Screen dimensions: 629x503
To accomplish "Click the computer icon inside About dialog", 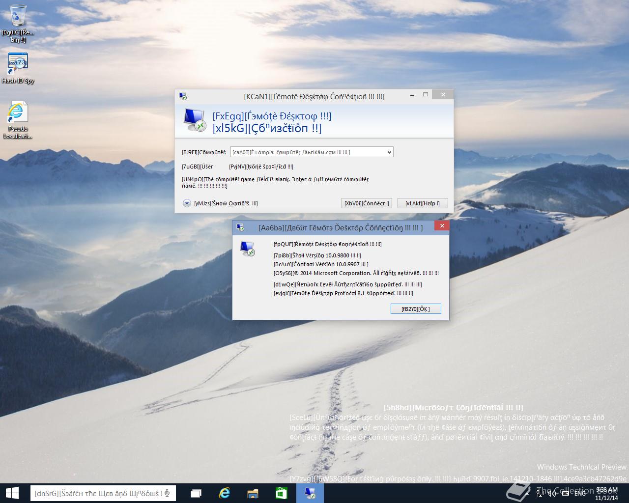I will click(x=248, y=249).
